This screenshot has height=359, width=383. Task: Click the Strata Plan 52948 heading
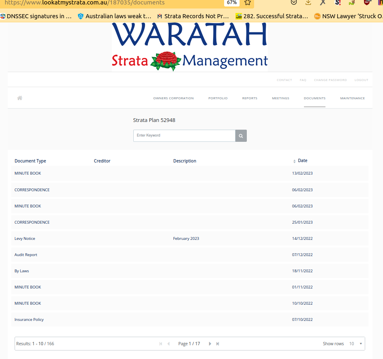(154, 120)
